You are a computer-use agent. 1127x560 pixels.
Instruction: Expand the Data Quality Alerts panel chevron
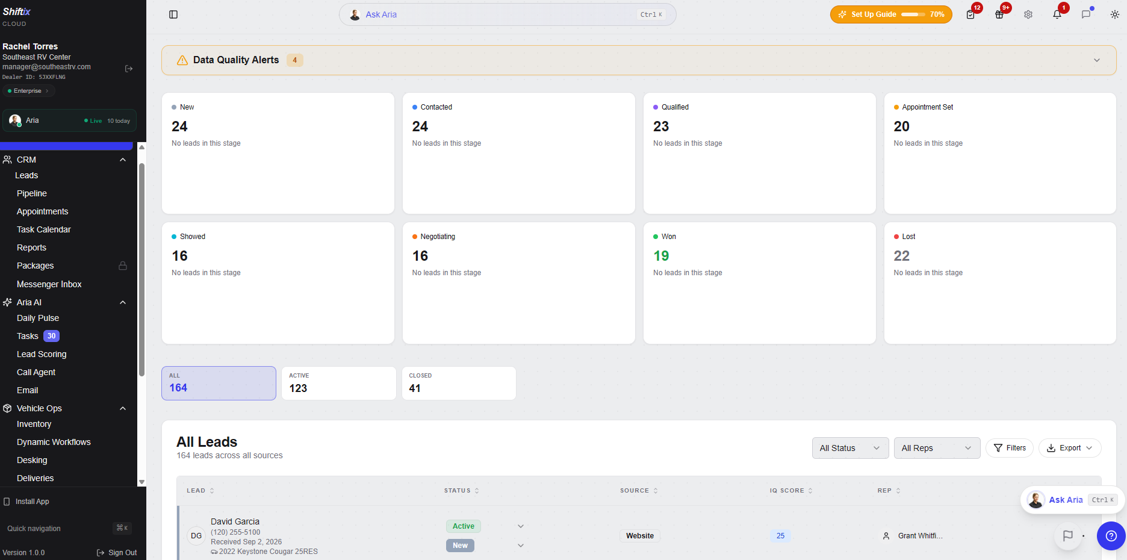click(x=1097, y=60)
